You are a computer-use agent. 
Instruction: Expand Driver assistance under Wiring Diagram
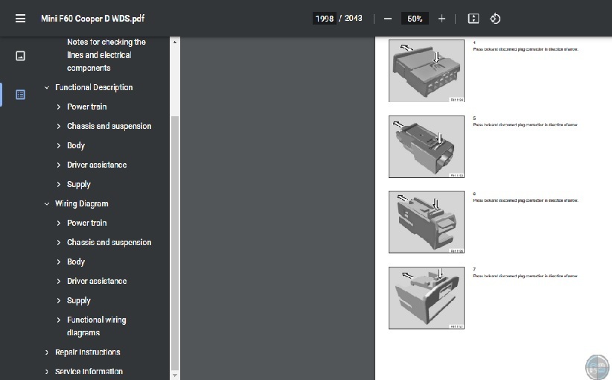click(59, 281)
